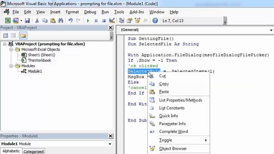
Task: Open the Edit menu
Action: tap(27, 12)
